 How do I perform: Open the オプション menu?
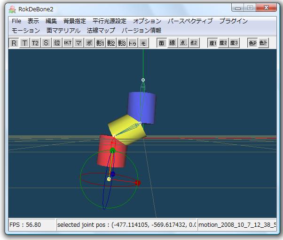pyautogui.click(x=147, y=21)
